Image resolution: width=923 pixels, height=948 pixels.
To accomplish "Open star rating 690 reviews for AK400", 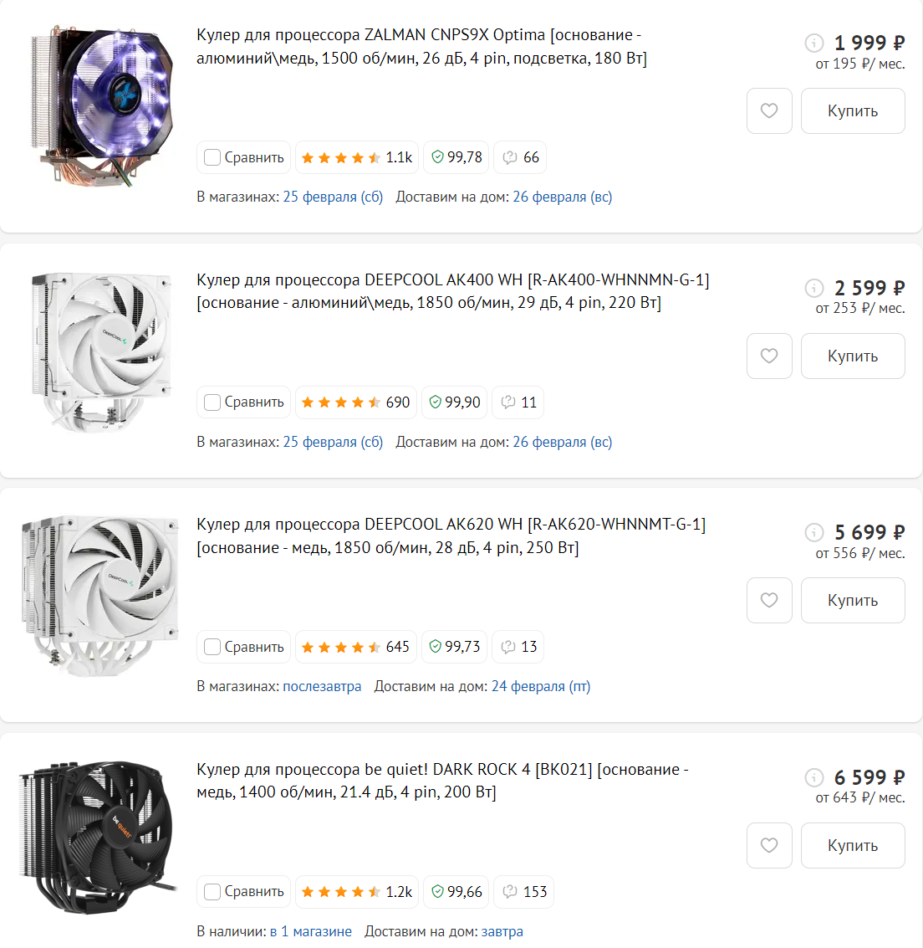I will 356,402.
